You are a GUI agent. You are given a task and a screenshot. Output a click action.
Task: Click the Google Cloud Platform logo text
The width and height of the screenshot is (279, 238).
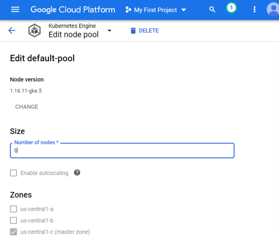(73, 10)
